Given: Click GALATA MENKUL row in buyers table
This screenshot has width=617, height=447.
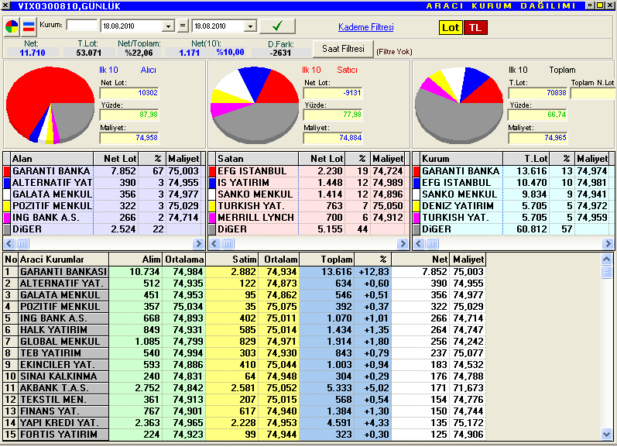Looking at the screenshot, I should [x=103, y=194].
